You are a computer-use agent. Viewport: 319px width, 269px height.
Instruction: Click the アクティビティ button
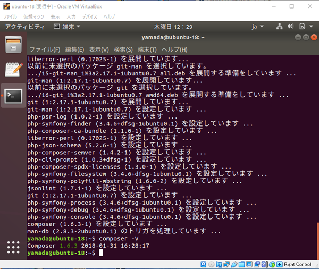click(25, 27)
